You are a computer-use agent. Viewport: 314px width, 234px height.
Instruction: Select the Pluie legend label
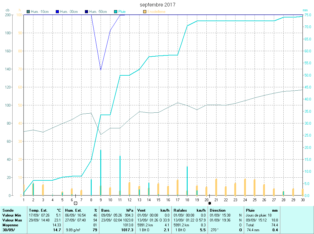coord(122,12)
